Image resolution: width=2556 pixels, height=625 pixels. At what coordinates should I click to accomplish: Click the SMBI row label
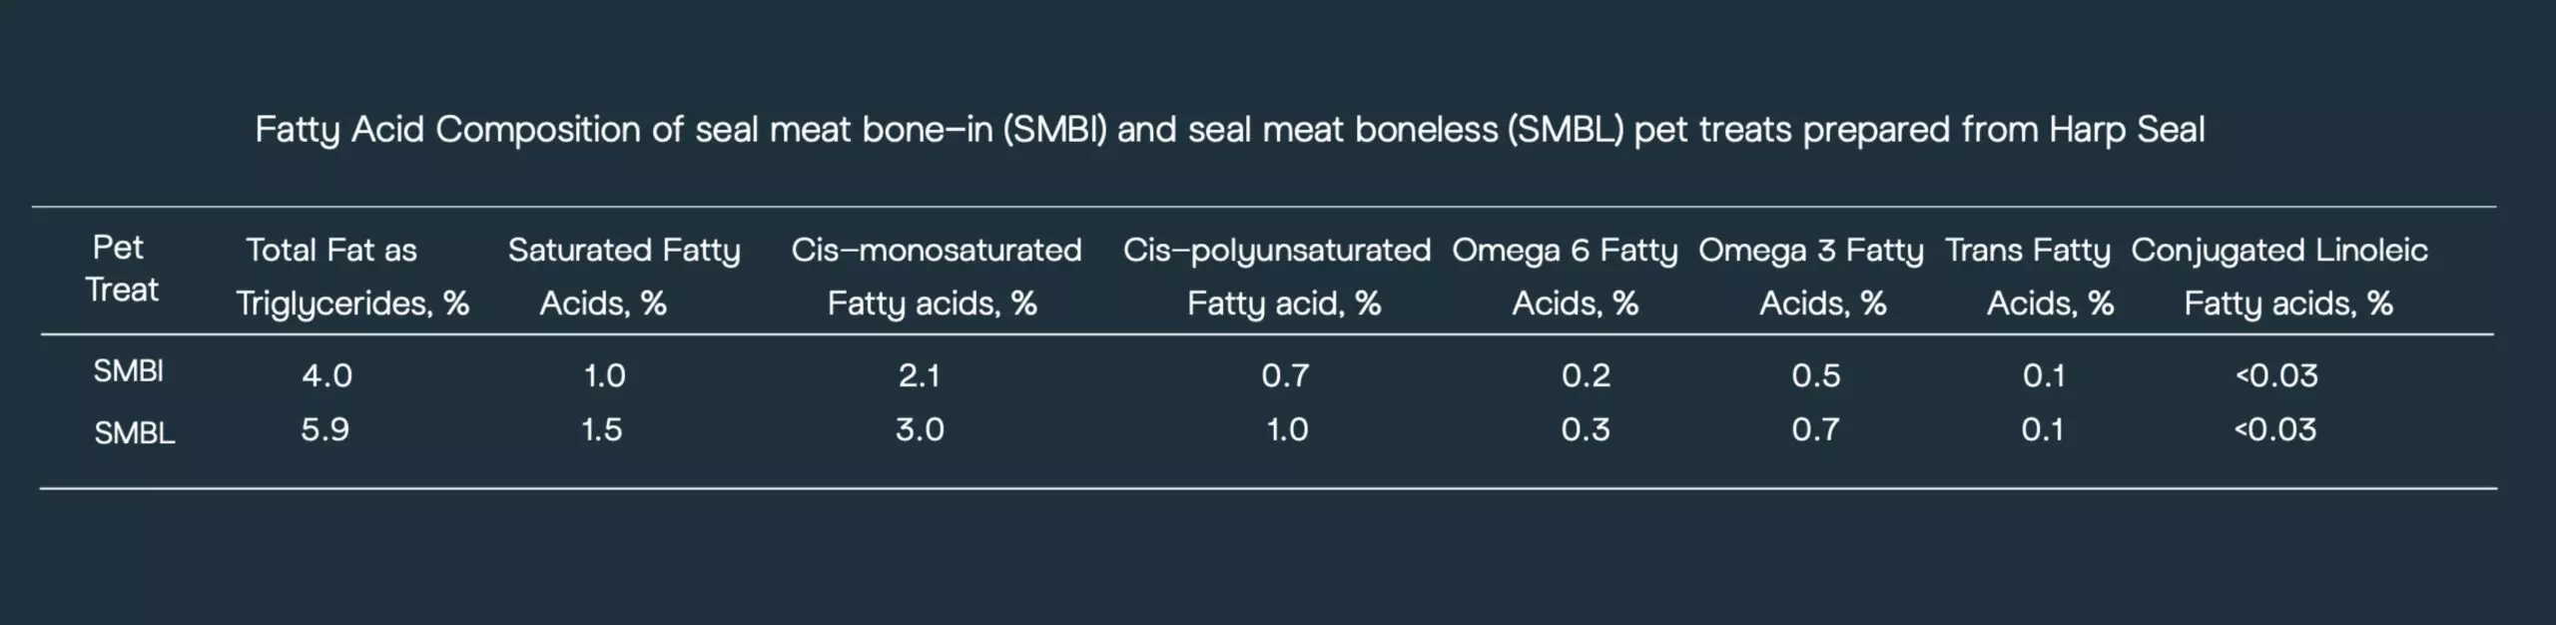pos(128,371)
